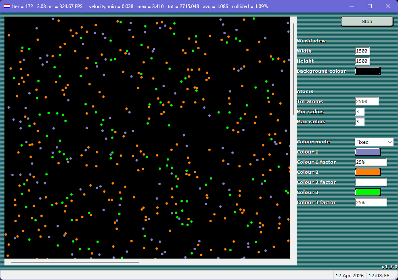The image size is (398, 280).
Task: Click the Stop button
Action: click(x=367, y=21)
